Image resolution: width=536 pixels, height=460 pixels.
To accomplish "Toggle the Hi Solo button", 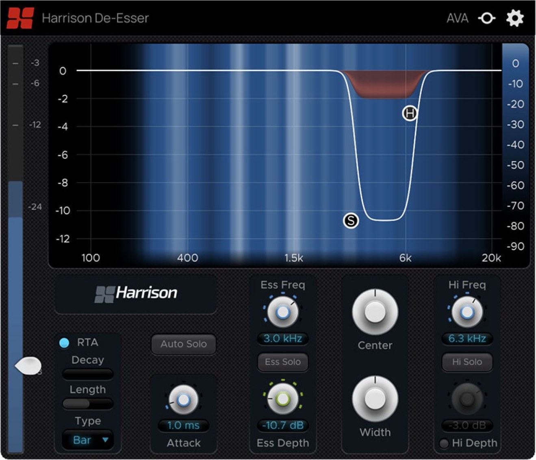I will point(467,362).
